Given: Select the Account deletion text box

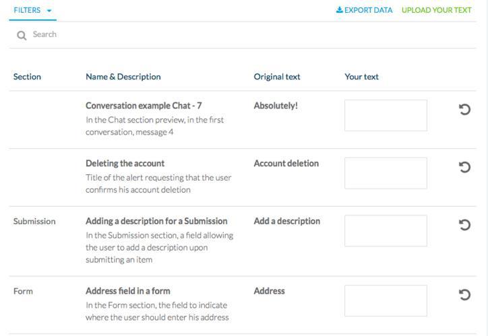Looking at the screenshot, I should coord(386,173).
